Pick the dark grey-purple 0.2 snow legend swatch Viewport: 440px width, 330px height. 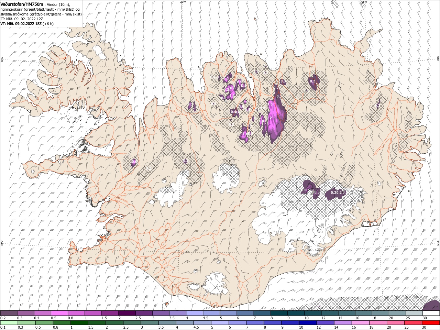9,313
